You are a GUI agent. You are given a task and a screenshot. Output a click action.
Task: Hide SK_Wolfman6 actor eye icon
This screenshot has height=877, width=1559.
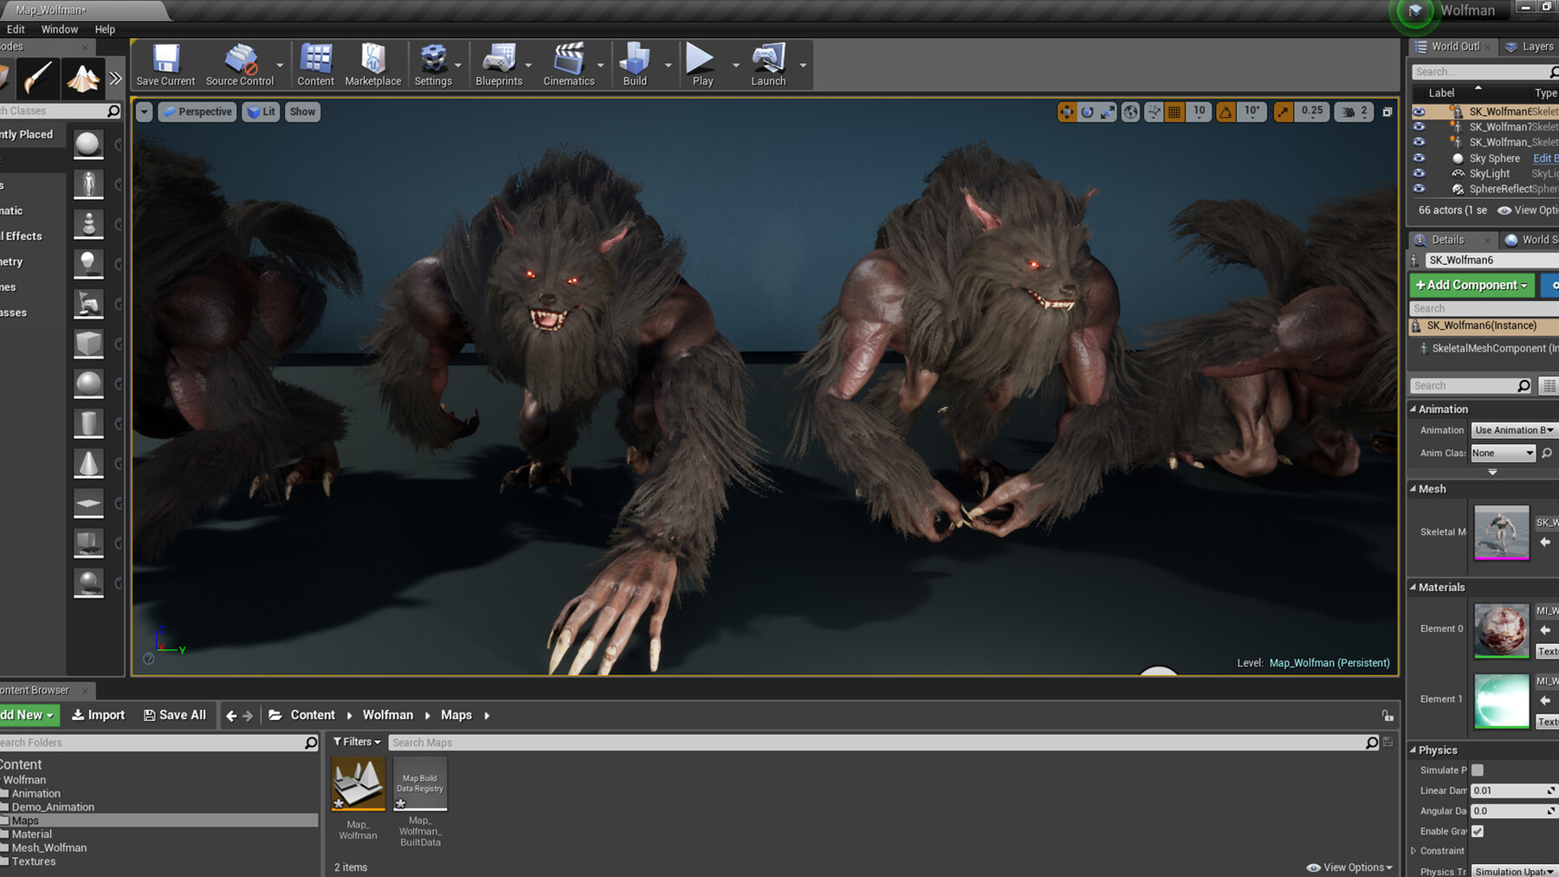pos(1419,112)
